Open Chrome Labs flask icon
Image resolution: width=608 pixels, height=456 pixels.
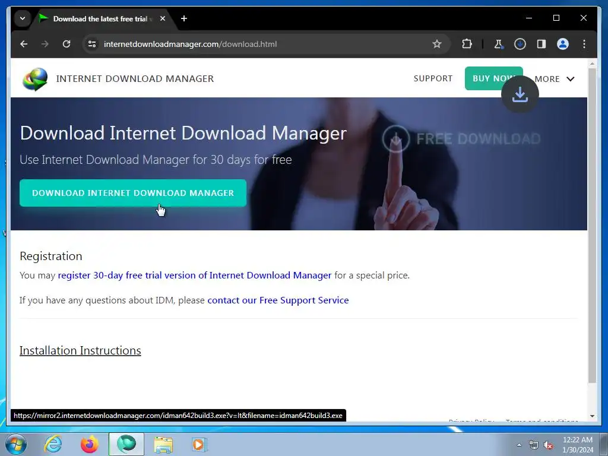(x=499, y=44)
